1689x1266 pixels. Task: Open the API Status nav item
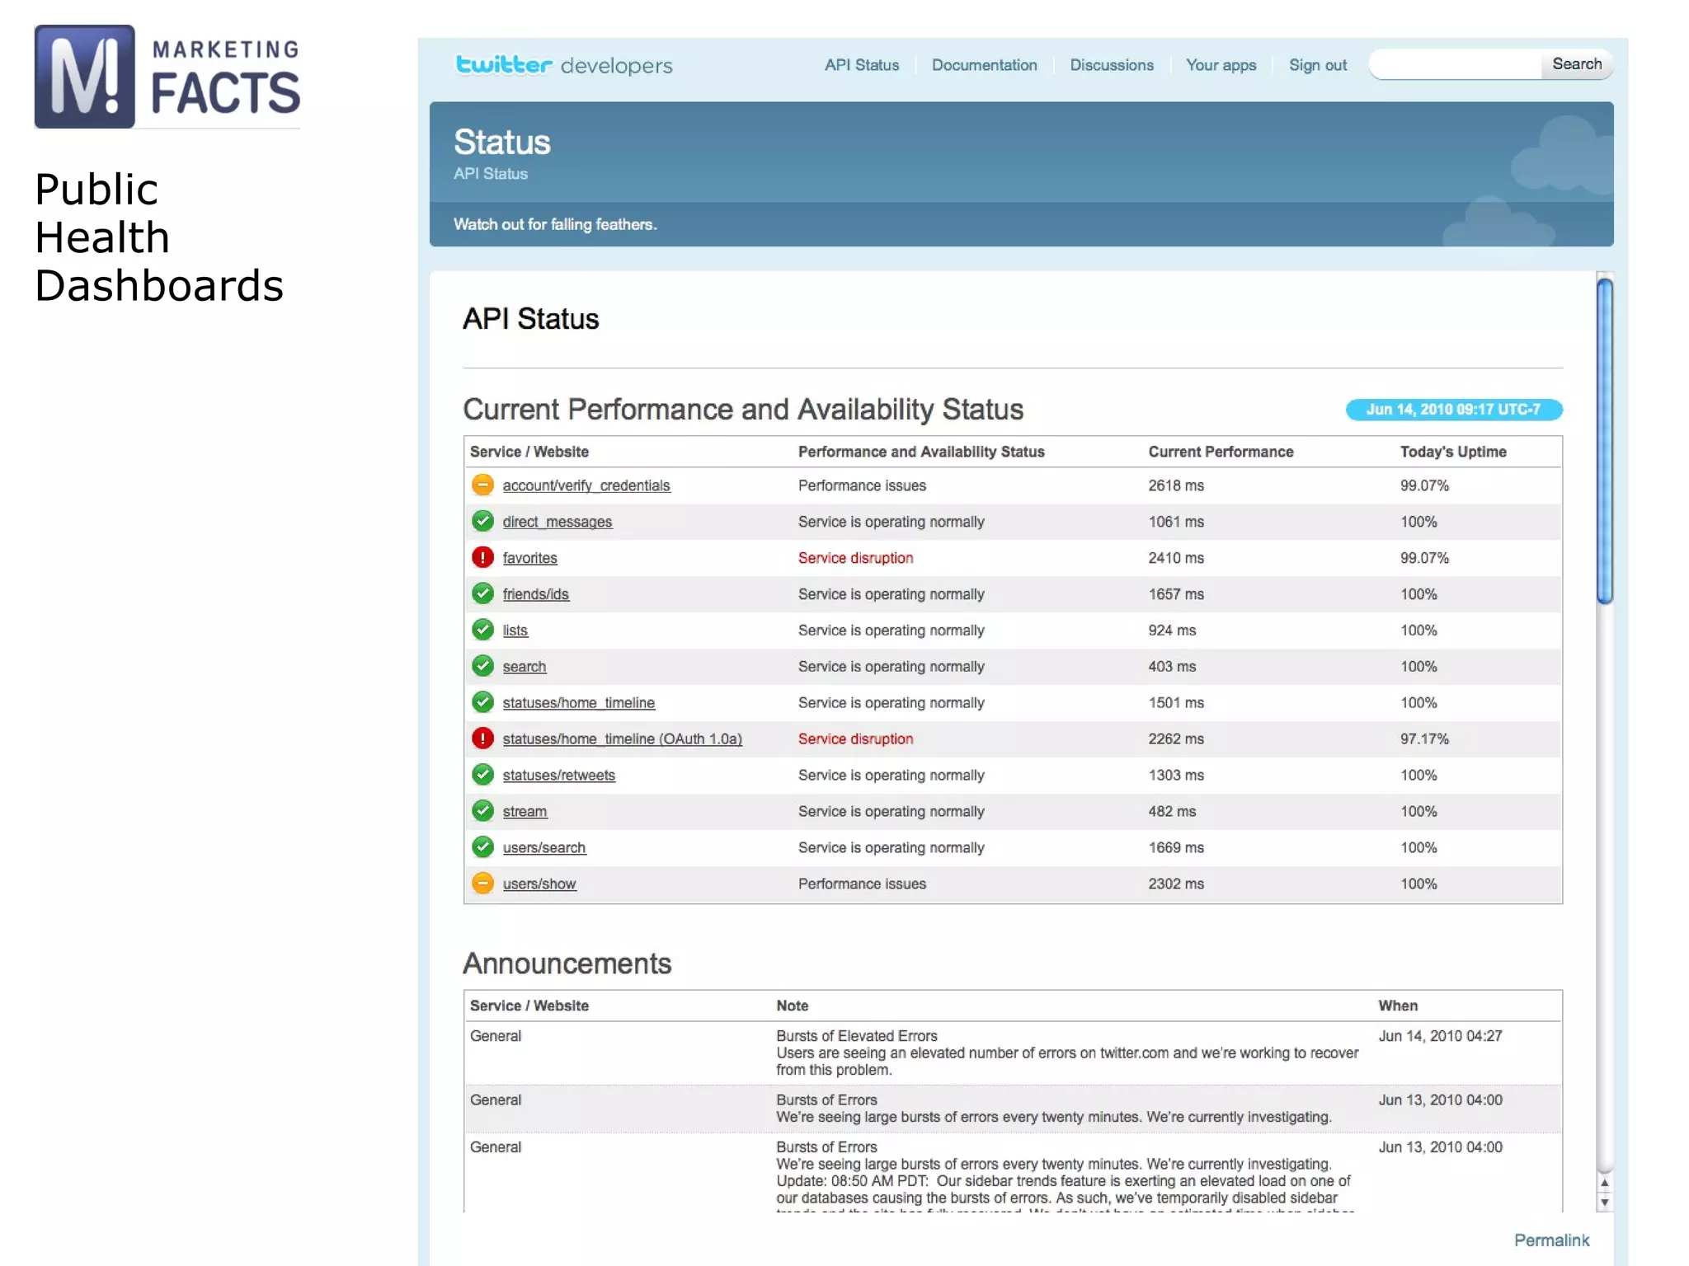[x=862, y=65]
